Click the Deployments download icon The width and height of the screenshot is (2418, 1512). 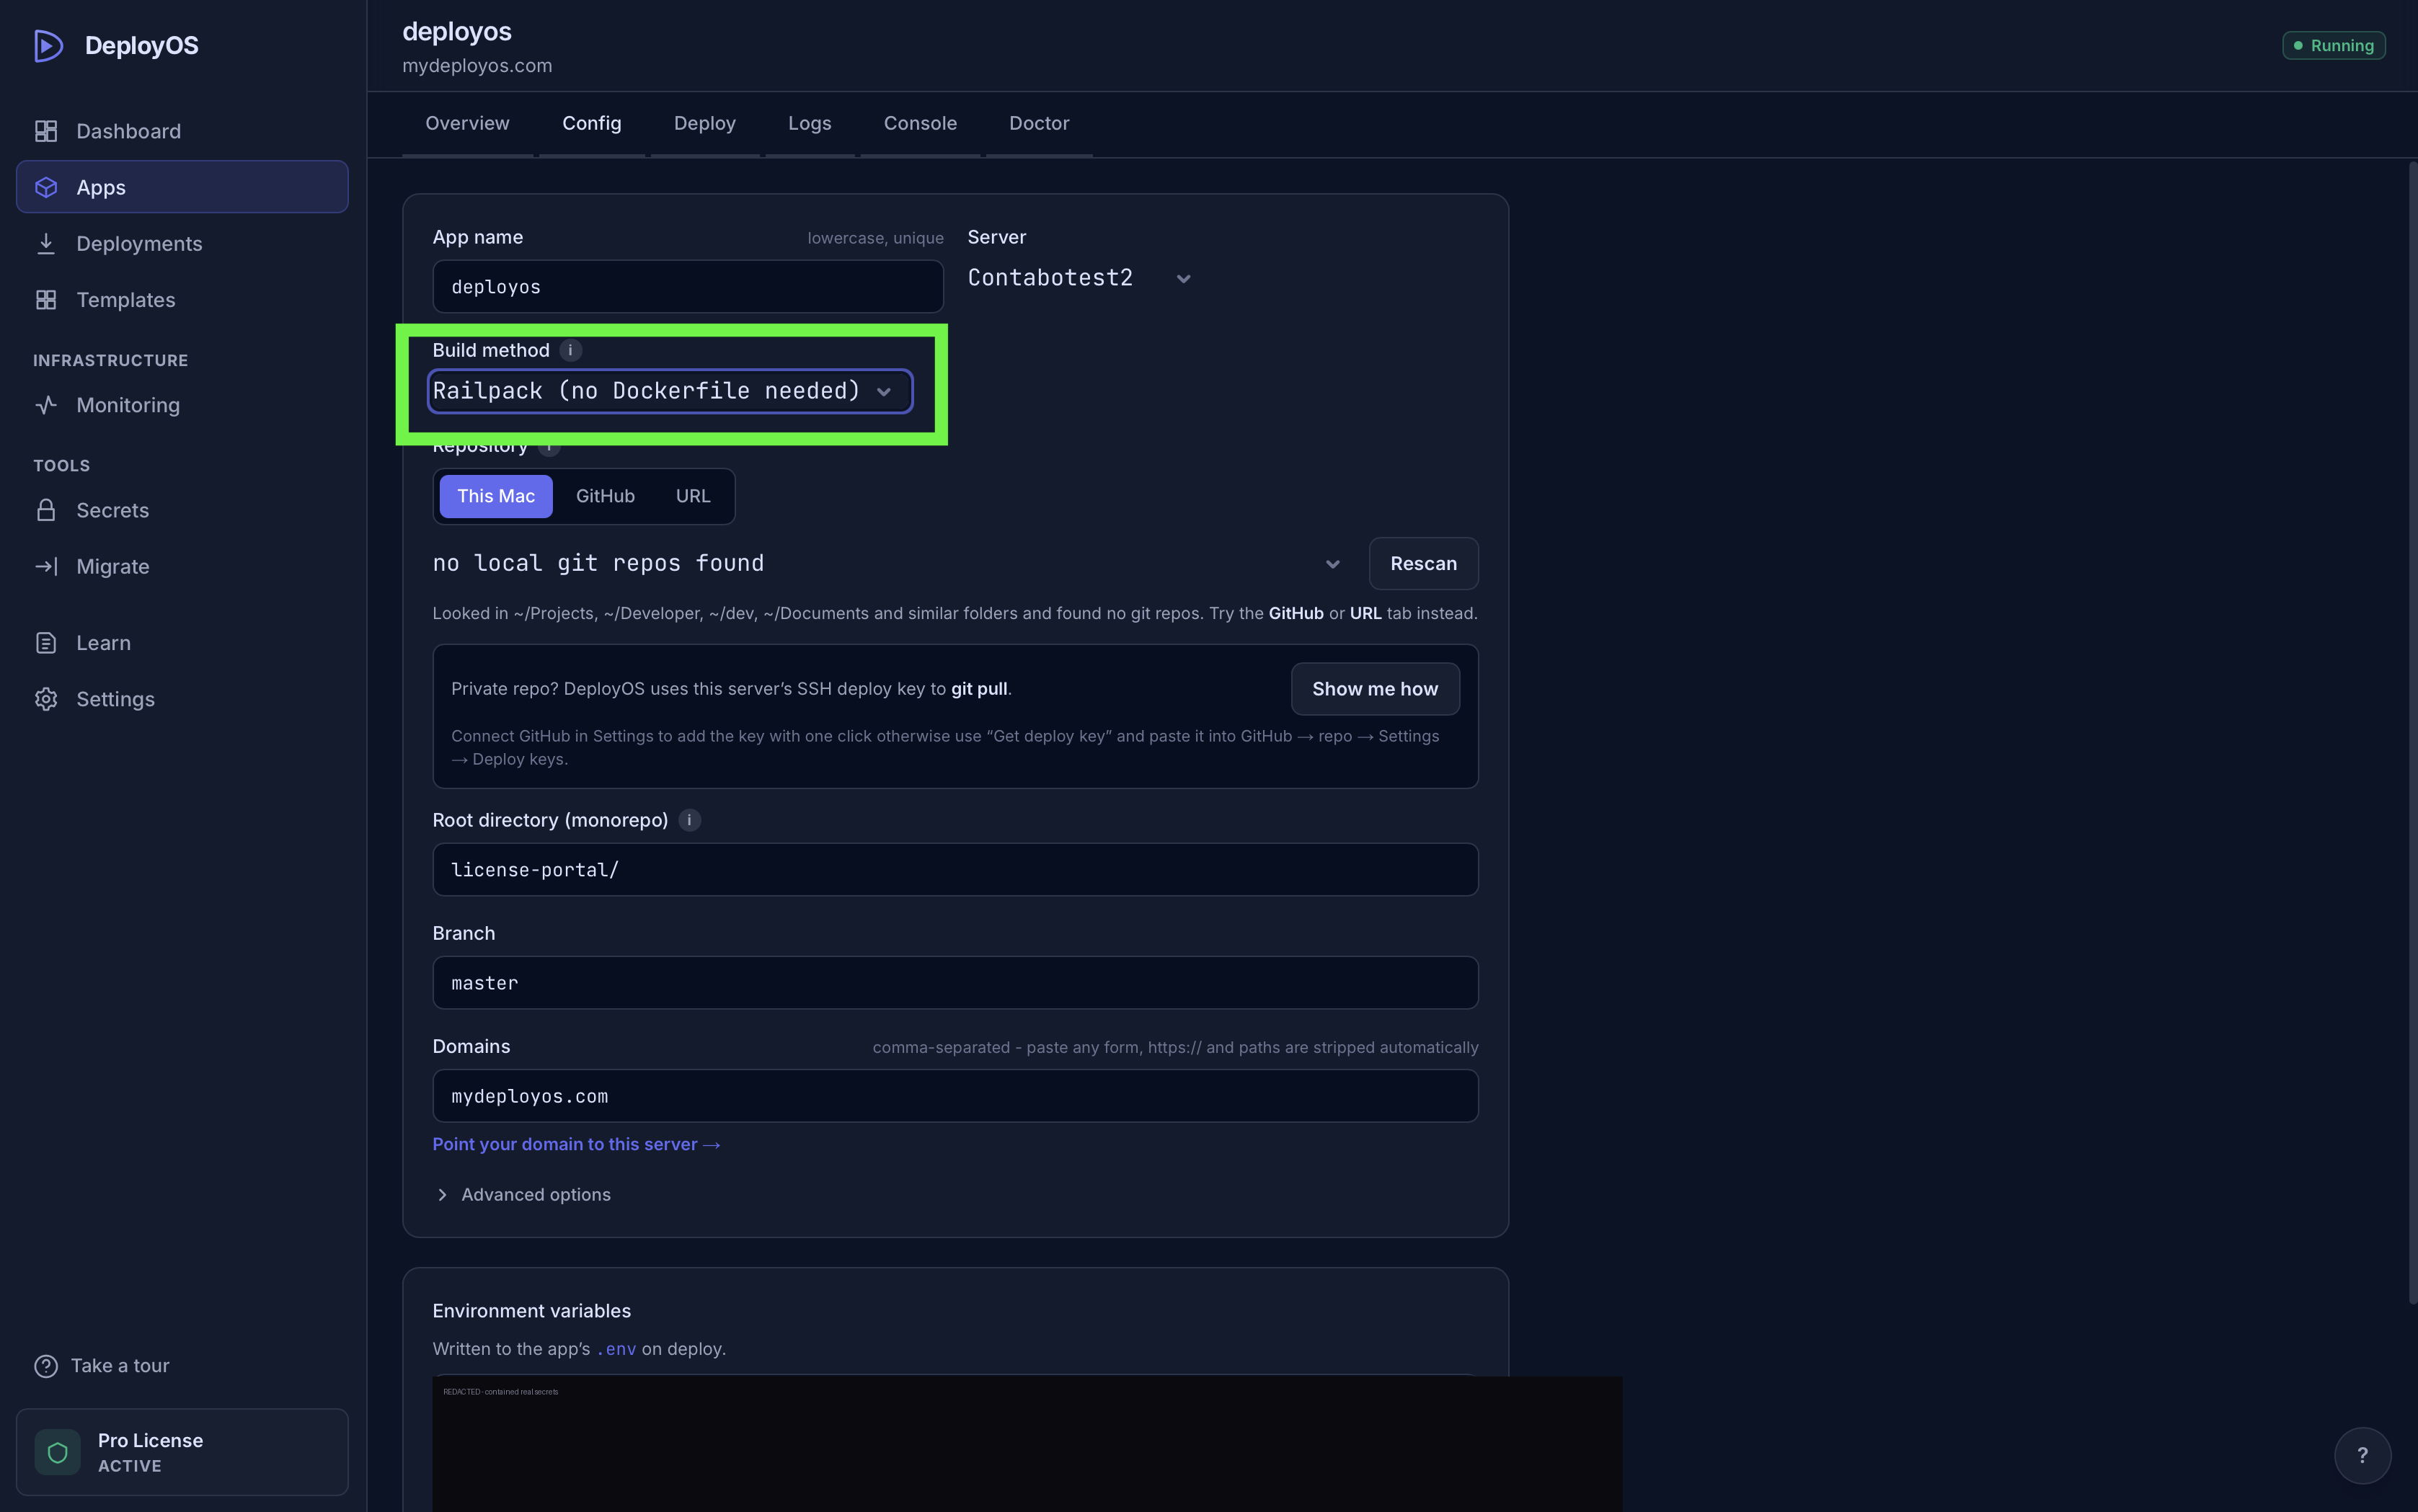(x=46, y=243)
